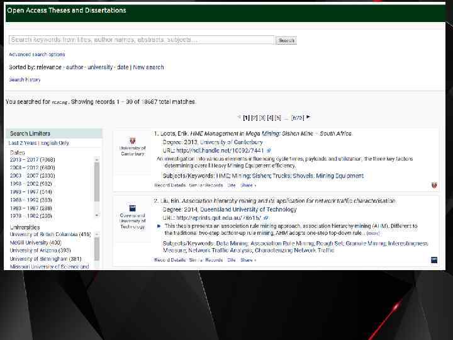Image resolution: width=453 pixels, height=340 pixels.
Task: Open Similar Records for Liu thesis
Action: [x=206, y=260]
